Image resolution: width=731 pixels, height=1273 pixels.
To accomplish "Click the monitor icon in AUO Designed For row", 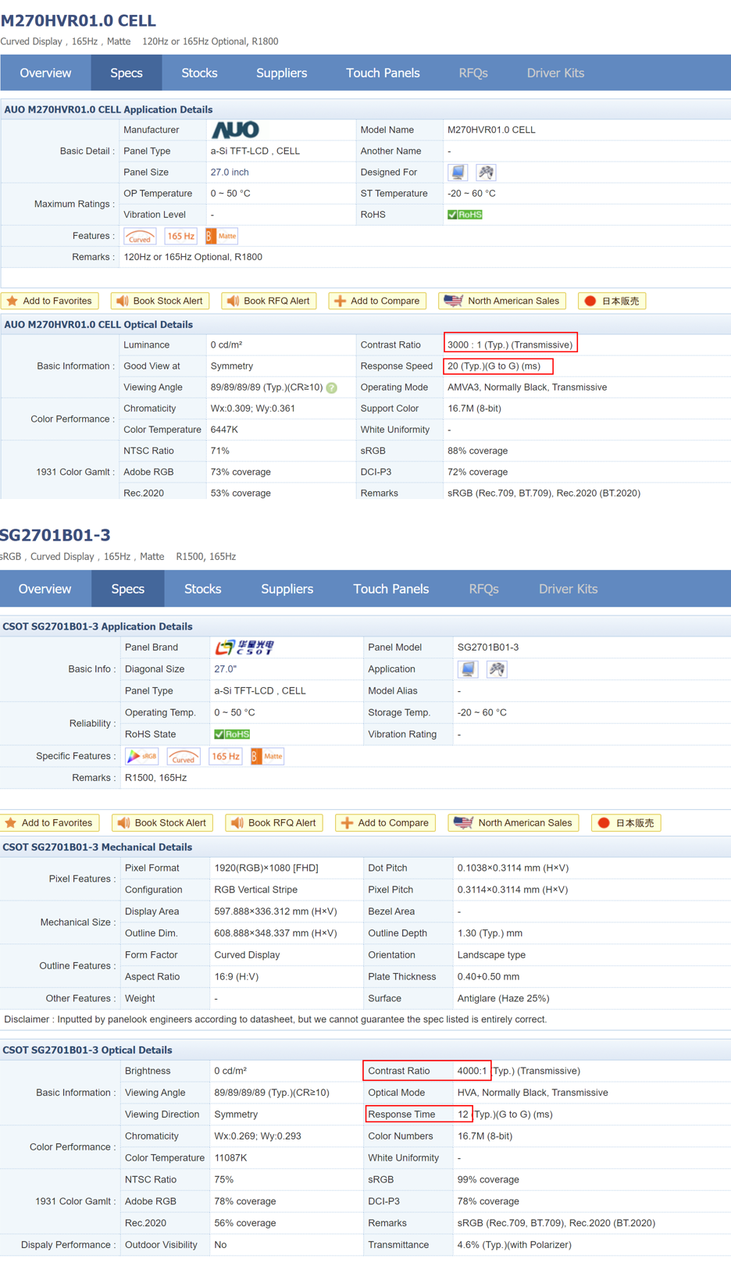I will tap(458, 173).
